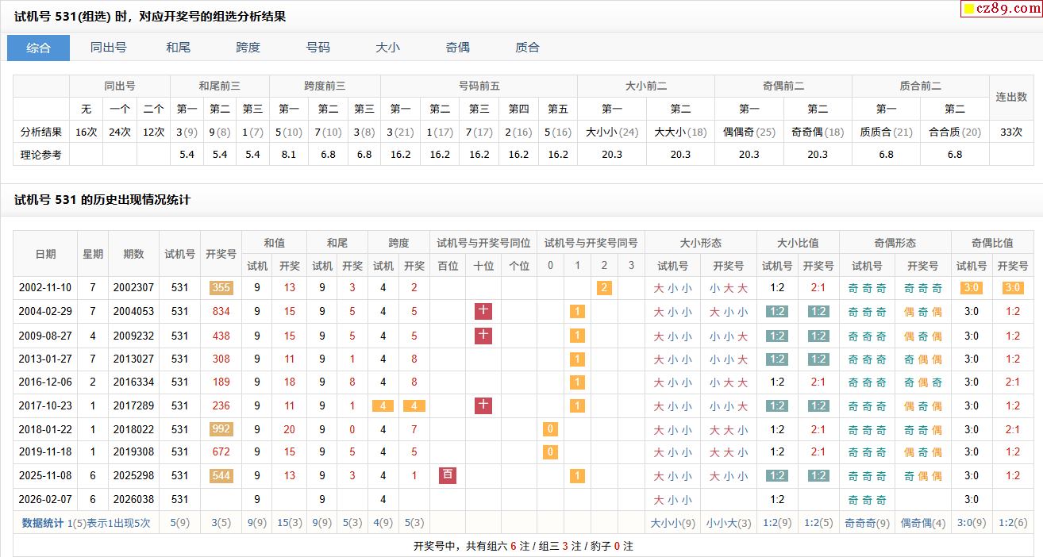The height and width of the screenshot is (557, 1043).
Task: Open the 奇偶 tab
Action: click(x=457, y=48)
